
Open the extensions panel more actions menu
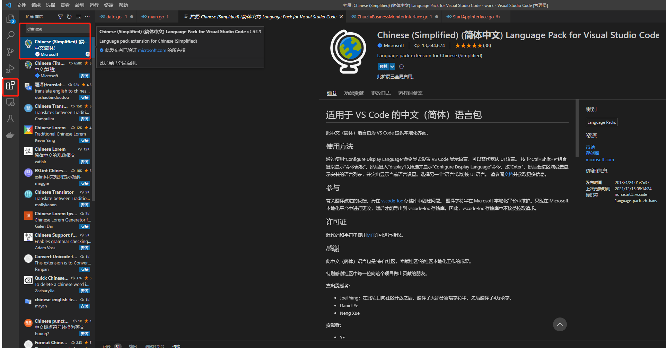87,17
